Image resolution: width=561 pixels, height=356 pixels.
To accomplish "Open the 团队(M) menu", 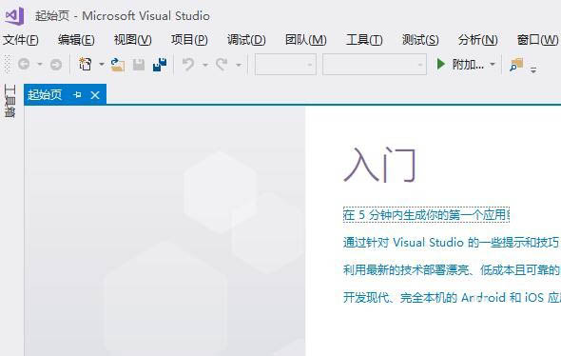I will (306, 39).
